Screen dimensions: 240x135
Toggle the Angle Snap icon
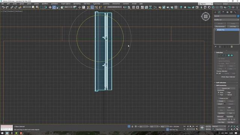pos(92,7)
